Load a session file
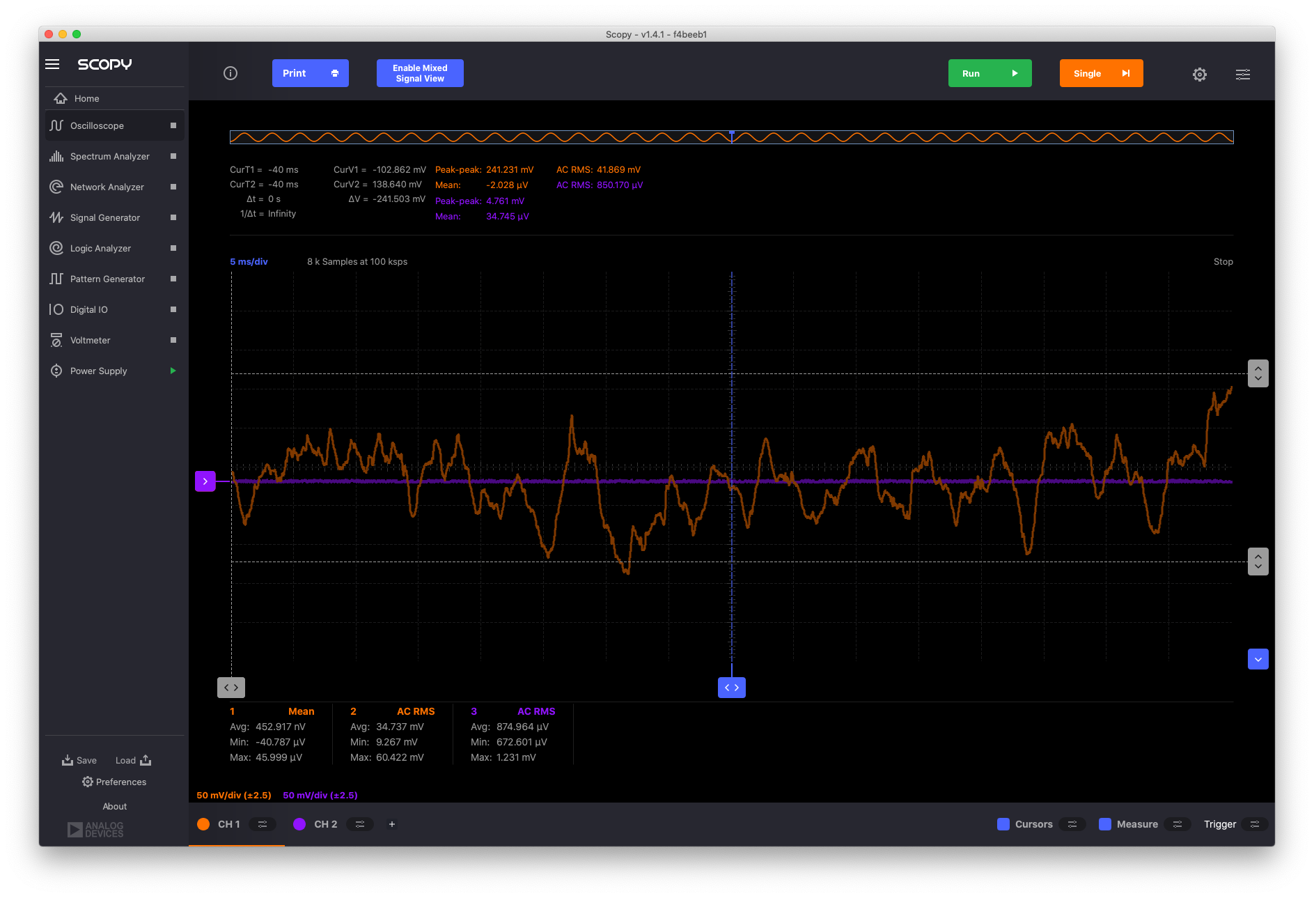This screenshot has height=898, width=1314. pos(133,760)
